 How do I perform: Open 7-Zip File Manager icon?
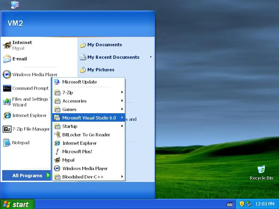tap(7, 129)
